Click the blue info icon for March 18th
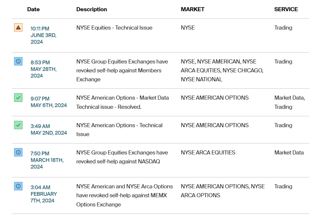The height and width of the screenshot is (215, 313). [18, 152]
